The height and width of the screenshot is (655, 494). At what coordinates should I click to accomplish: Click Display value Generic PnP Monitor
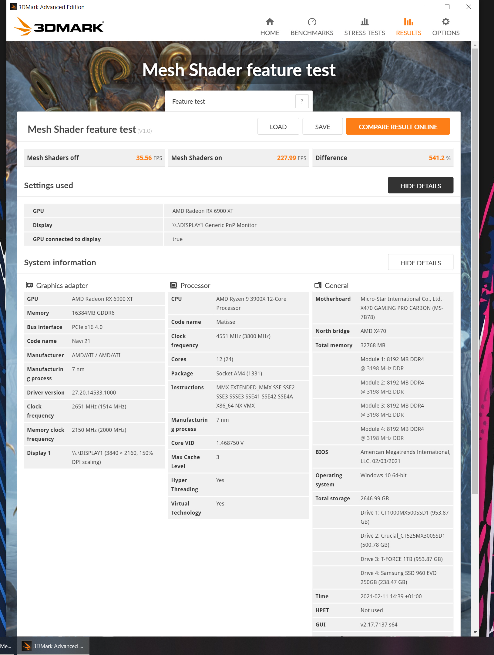(214, 225)
